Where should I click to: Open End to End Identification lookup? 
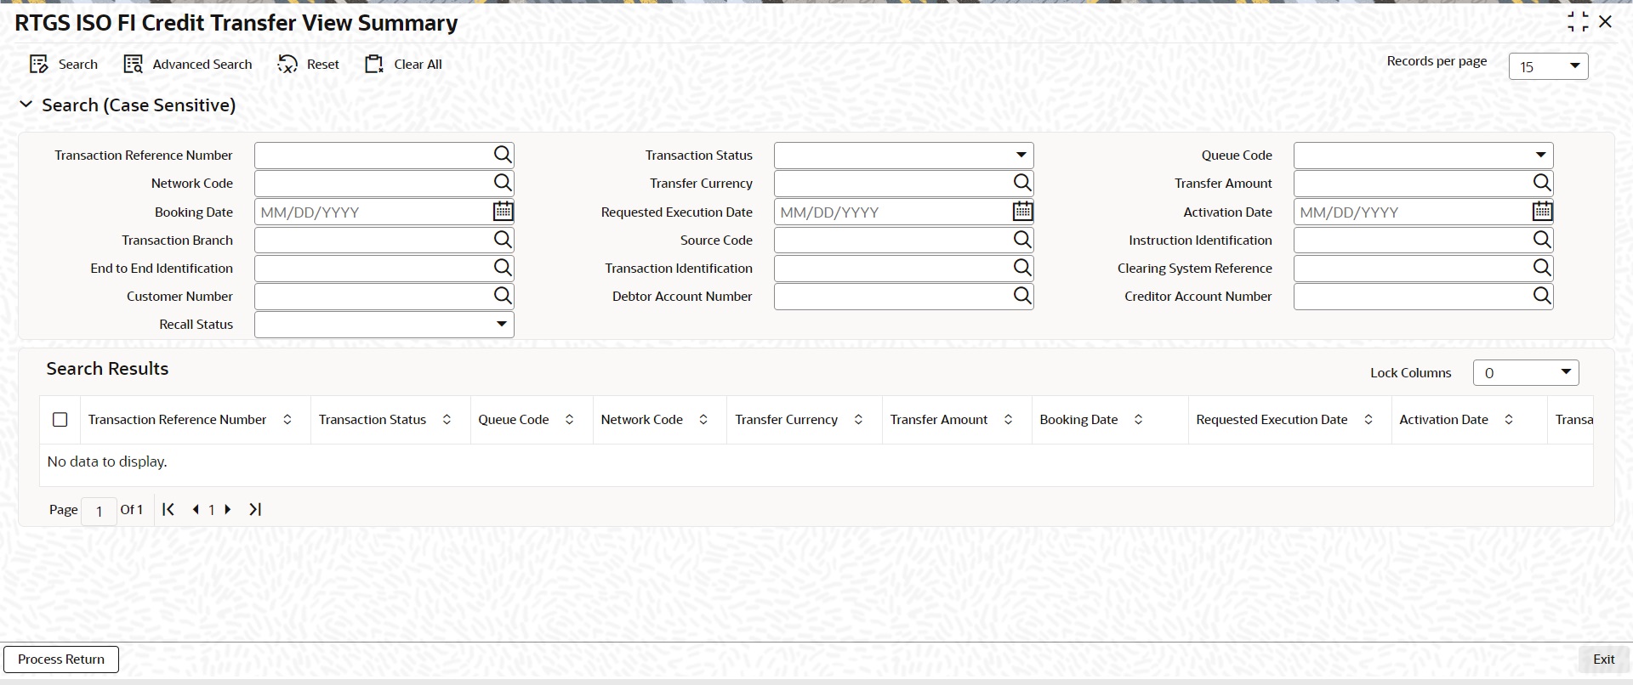pos(503,268)
